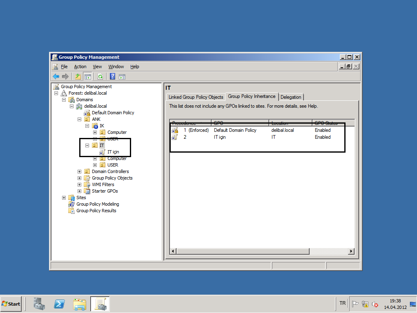Click the Up one level toolbar icon
Image resolution: width=417 pixels, height=313 pixels.
[78, 76]
